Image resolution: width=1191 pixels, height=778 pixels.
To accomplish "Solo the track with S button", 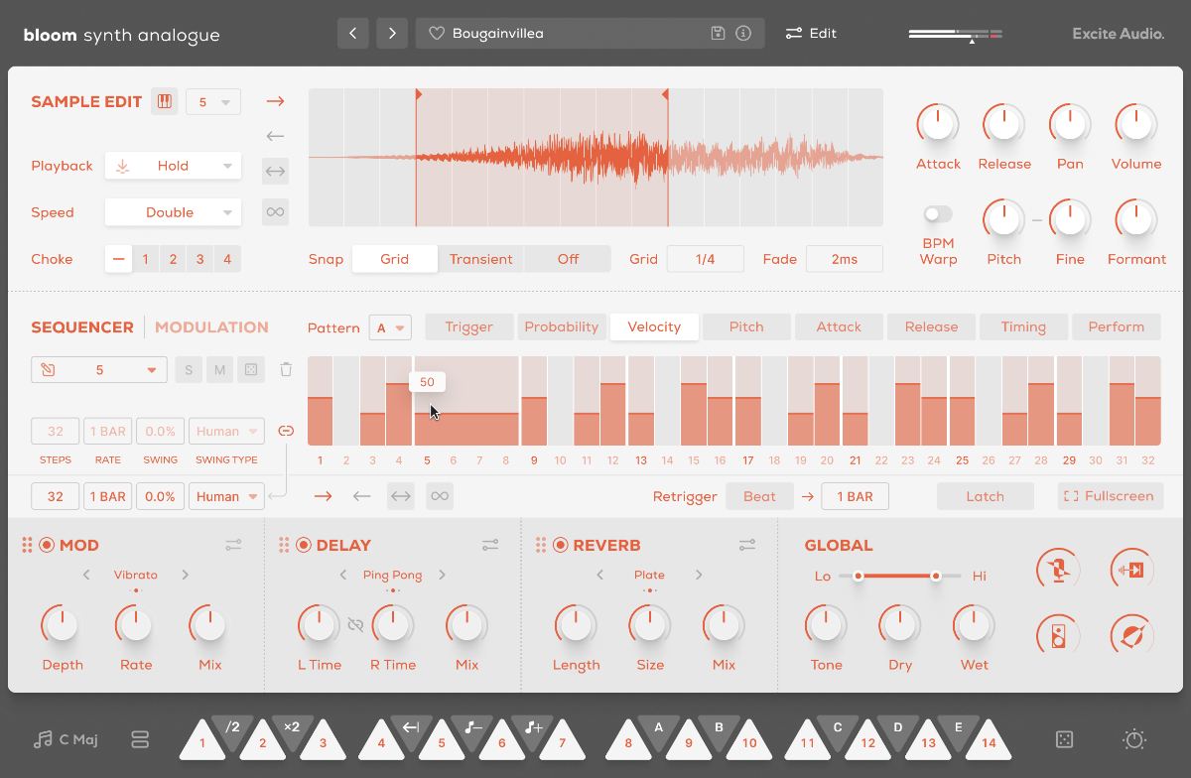I will click(x=189, y=370).
